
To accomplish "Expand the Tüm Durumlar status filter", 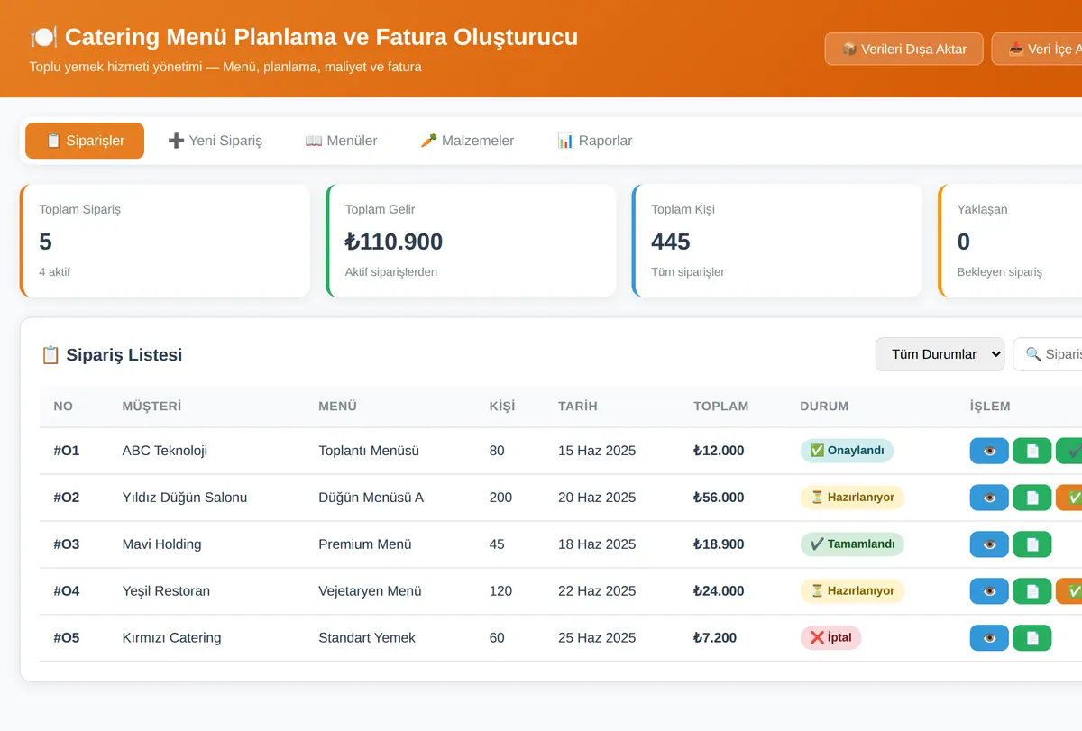I will (x=940, y=354).
